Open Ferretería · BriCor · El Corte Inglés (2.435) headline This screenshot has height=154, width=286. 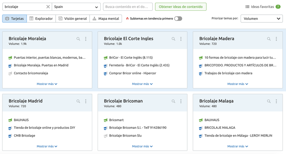tap(139, 65)
